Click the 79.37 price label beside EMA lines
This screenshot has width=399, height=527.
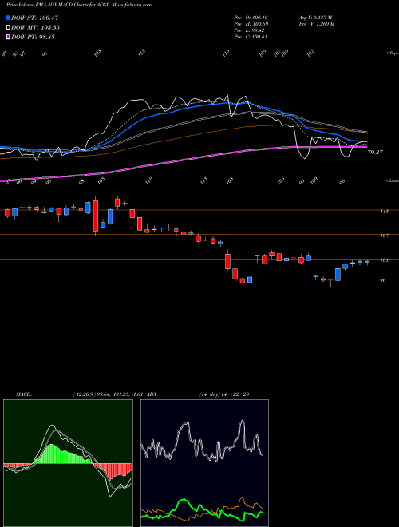375,153
